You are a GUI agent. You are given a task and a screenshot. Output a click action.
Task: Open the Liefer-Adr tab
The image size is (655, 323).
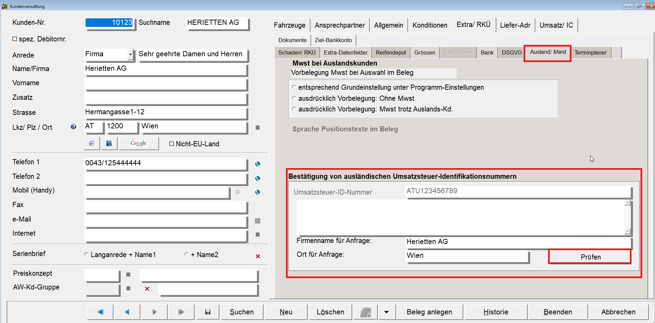point(515,25)
